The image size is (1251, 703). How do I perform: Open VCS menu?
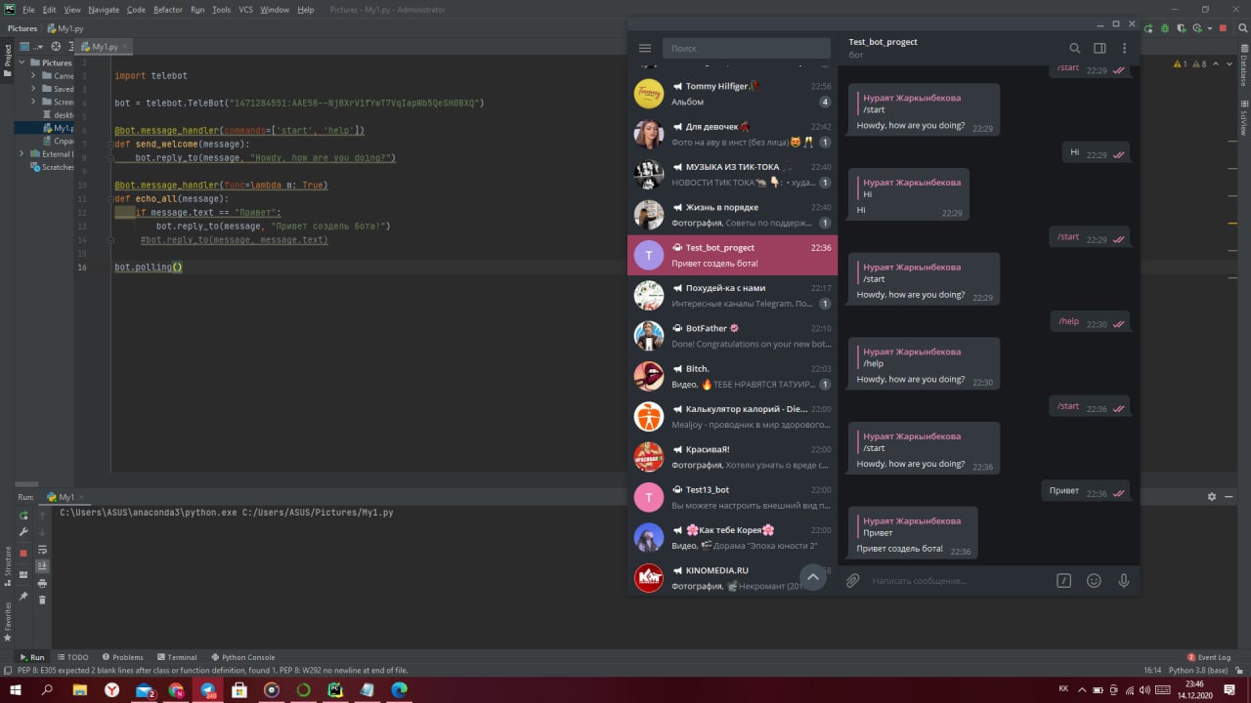pyautogui.click(x=245, y=10)
